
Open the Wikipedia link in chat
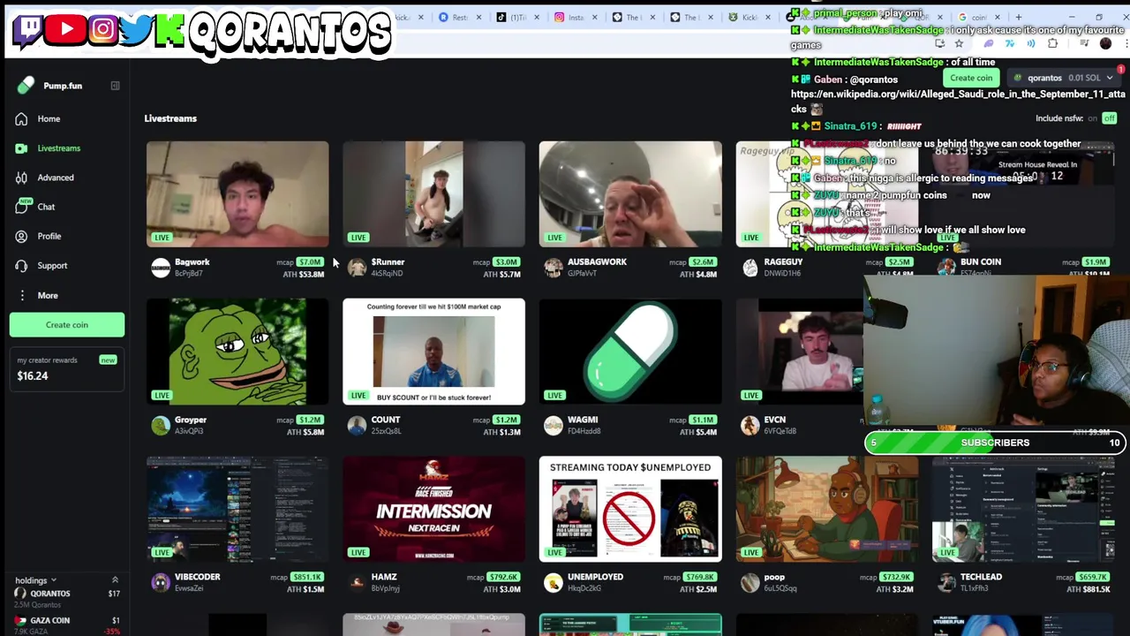(x=958, y=101)
